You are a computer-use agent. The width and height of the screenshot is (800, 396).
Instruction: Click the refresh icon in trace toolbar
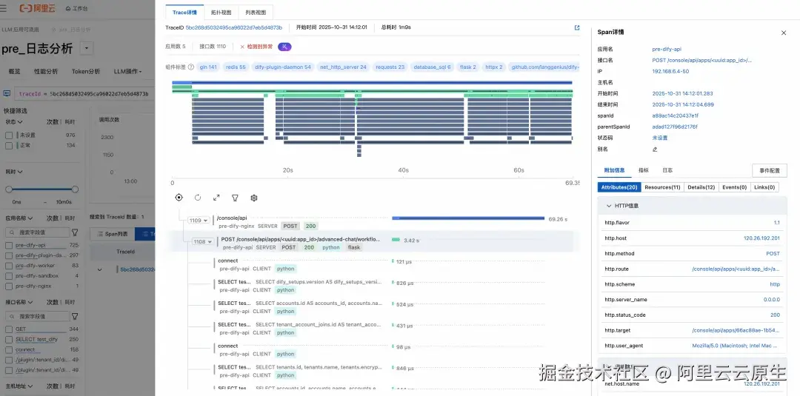[198, 198]
